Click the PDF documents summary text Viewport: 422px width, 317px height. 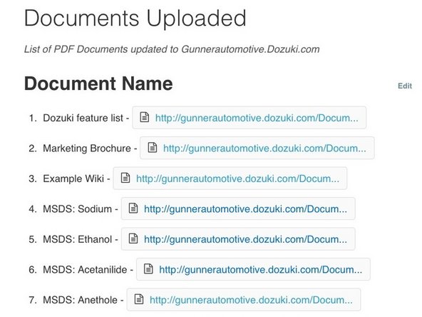(x=172, y=49)
